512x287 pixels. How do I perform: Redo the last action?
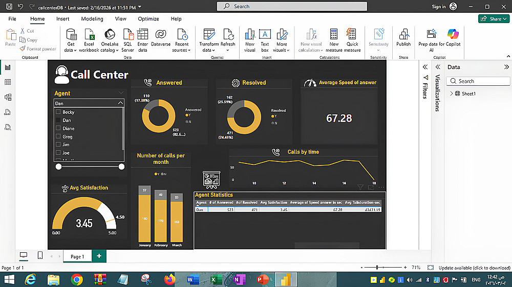[x=32, y=7]
